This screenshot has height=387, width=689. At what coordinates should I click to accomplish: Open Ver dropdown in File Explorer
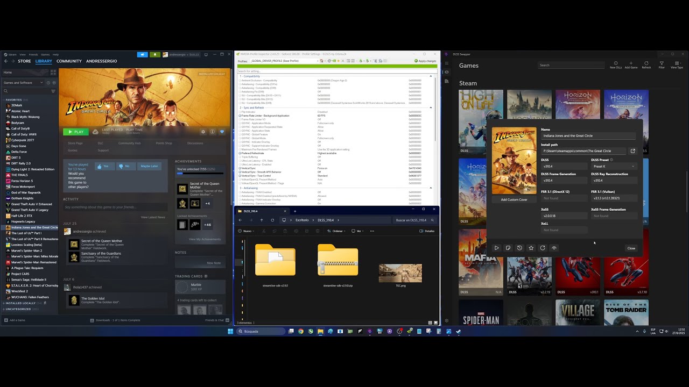(358, 231)
